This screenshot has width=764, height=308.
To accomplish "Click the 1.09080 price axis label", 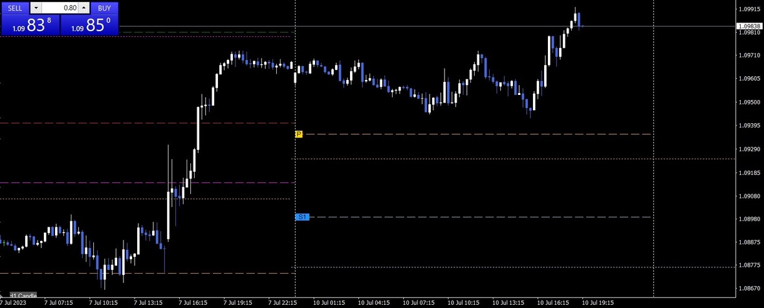I will [x=749, y=196].
